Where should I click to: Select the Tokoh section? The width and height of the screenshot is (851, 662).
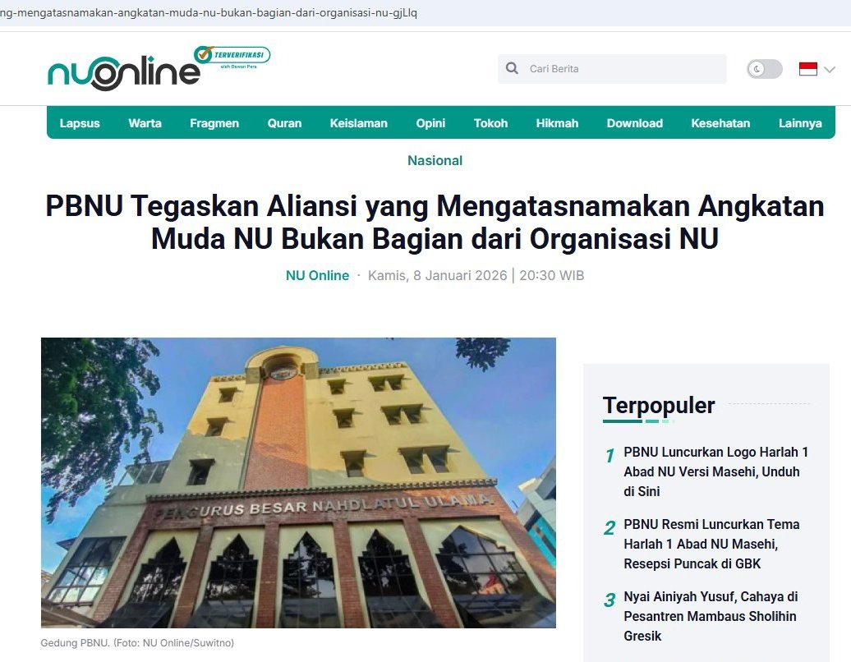[x=491, y=122]
